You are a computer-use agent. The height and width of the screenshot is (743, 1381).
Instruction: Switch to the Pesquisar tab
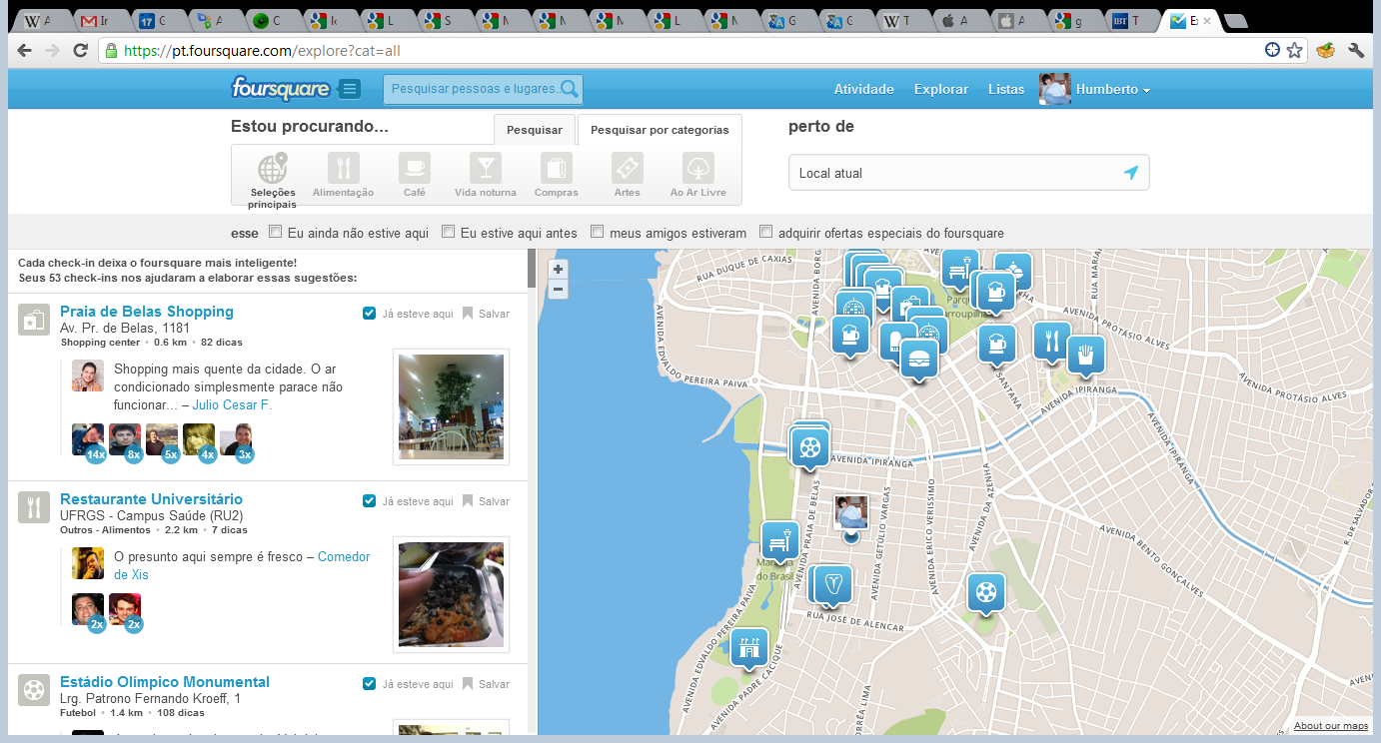point(535,130)
